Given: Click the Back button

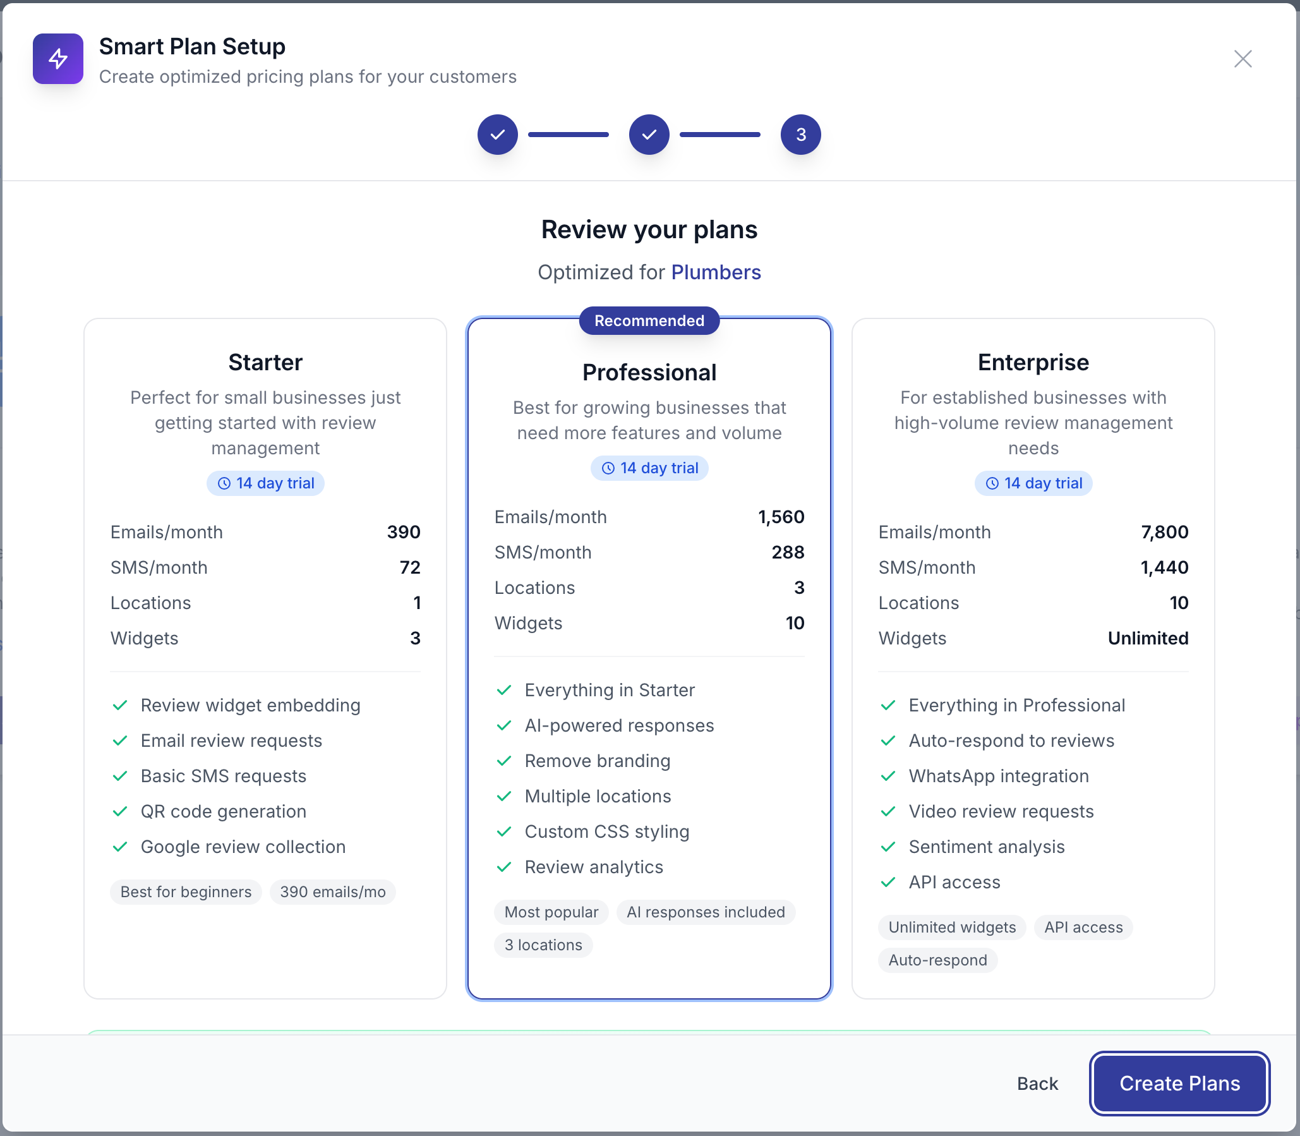Looking at the screenshot, I should click(x=1037, y=1084).
